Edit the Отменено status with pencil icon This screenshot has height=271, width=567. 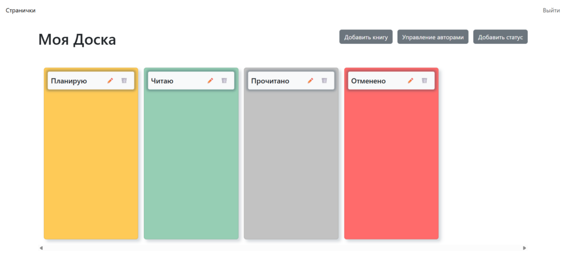pyautogui.click(x=411, y=81)
